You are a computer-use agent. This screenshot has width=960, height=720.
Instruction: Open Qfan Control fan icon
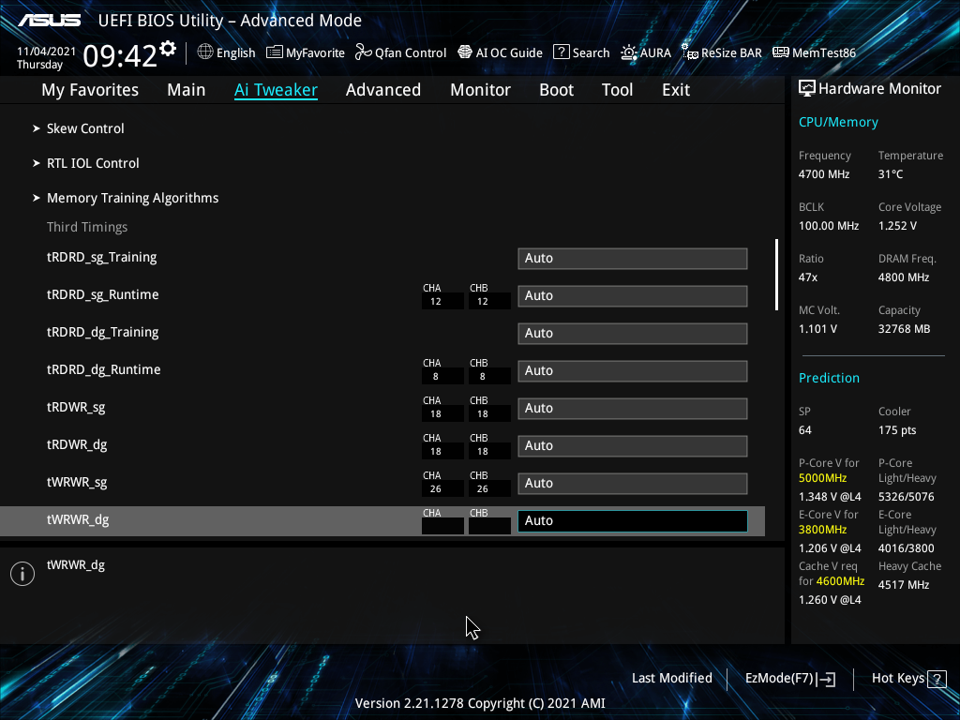(363, 52)
